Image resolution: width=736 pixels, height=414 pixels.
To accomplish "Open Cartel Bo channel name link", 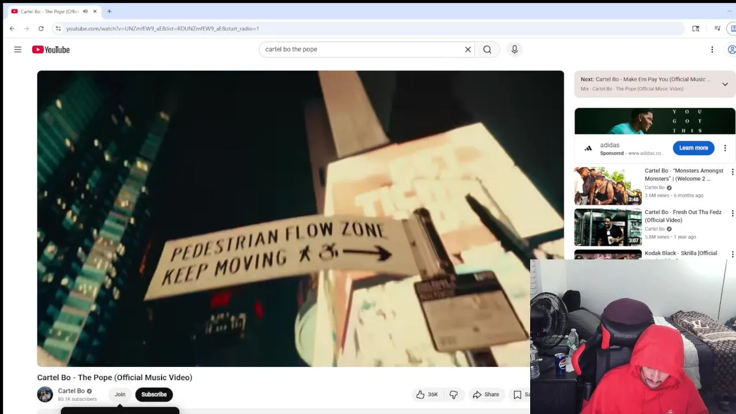I will point(71,391).
